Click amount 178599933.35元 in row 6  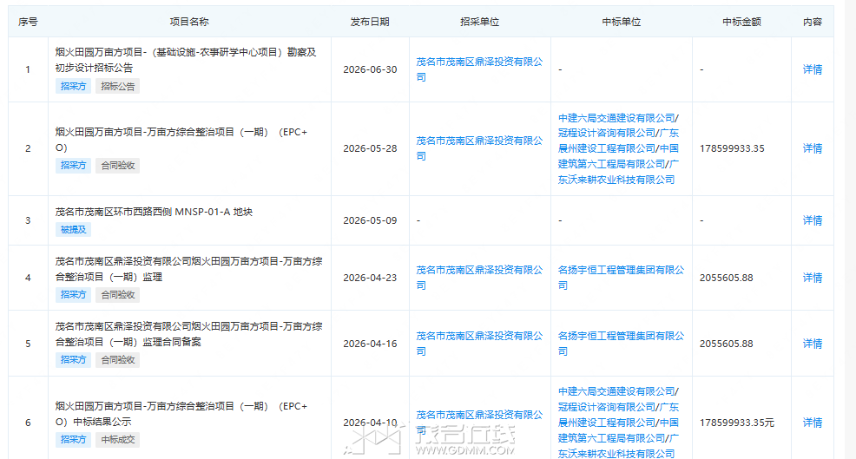[x=736, y=423]
